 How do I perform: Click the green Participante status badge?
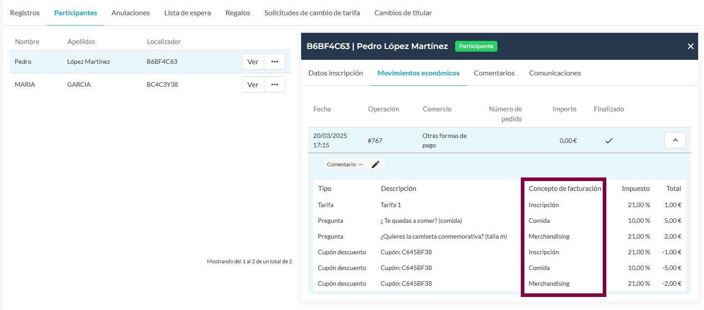coord(476,46)
